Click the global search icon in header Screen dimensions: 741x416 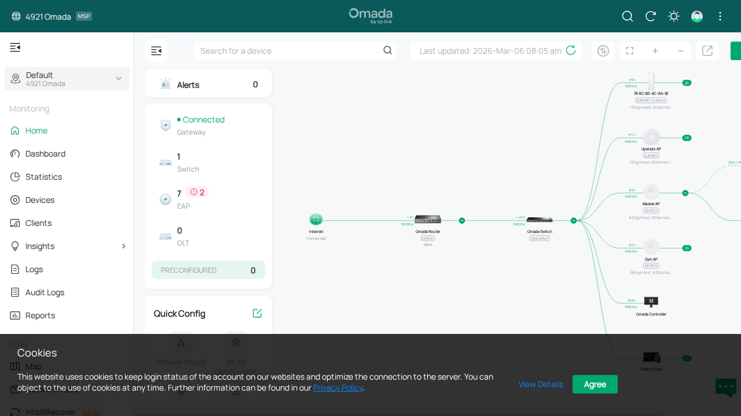coord(627,16)
